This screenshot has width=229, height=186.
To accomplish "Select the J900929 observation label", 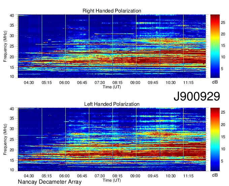I will point(197,96).
